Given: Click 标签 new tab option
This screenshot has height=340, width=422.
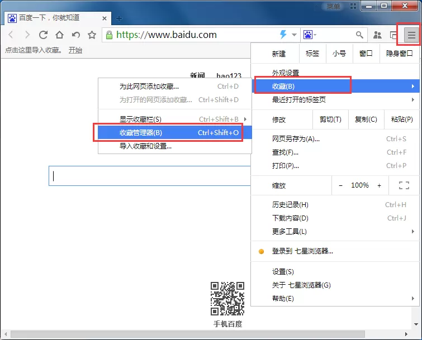Looking at the screenshot, I should (312, 54).
